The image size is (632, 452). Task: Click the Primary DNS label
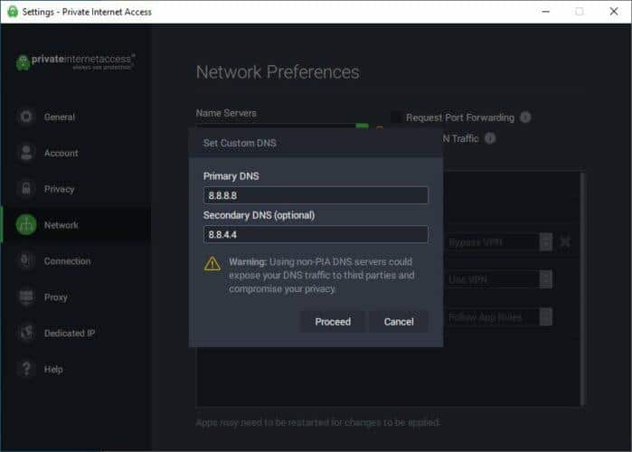click(231, 176)
